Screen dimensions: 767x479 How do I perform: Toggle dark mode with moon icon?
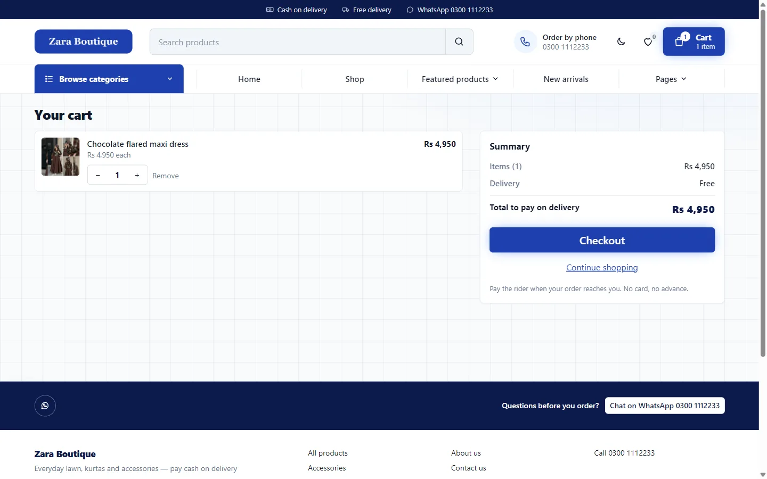click(x=621, y=42)
